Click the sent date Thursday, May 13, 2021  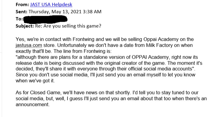pyautogui.click(x=55, y=12)
